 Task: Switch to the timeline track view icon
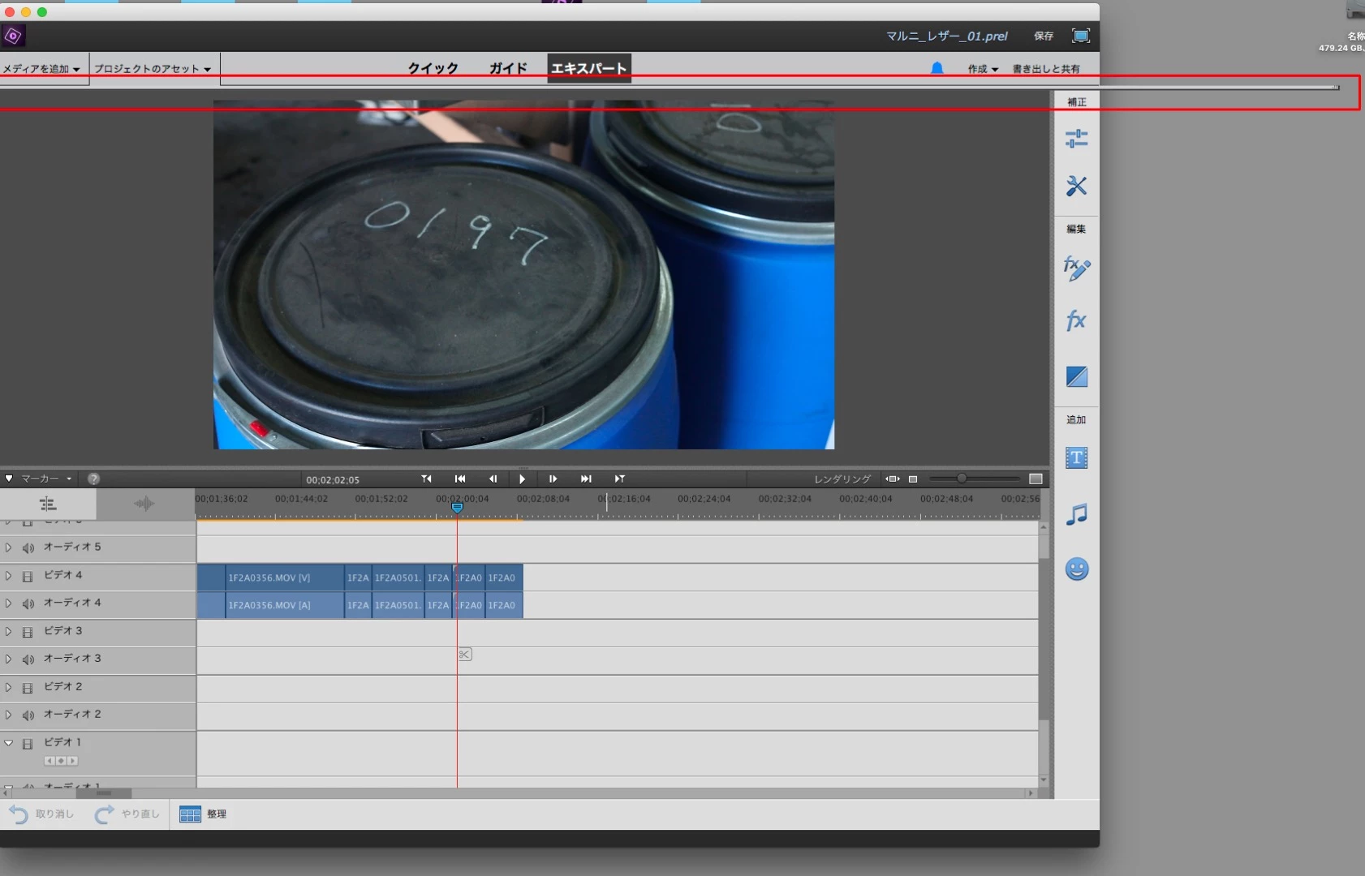[48, 504]
